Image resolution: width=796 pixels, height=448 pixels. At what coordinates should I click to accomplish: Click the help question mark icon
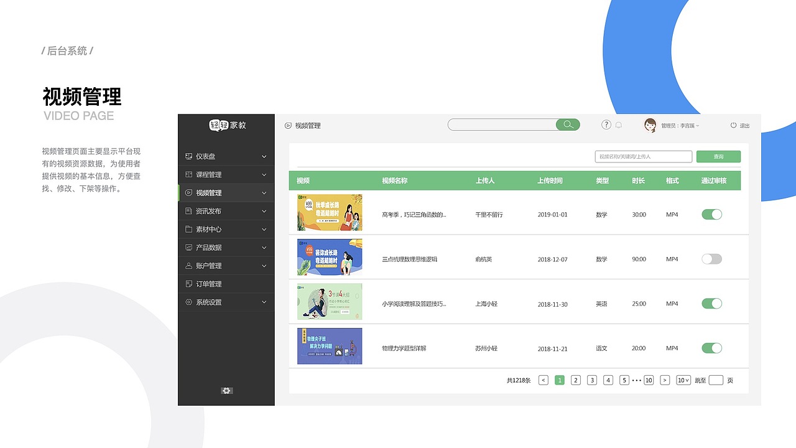606,124
